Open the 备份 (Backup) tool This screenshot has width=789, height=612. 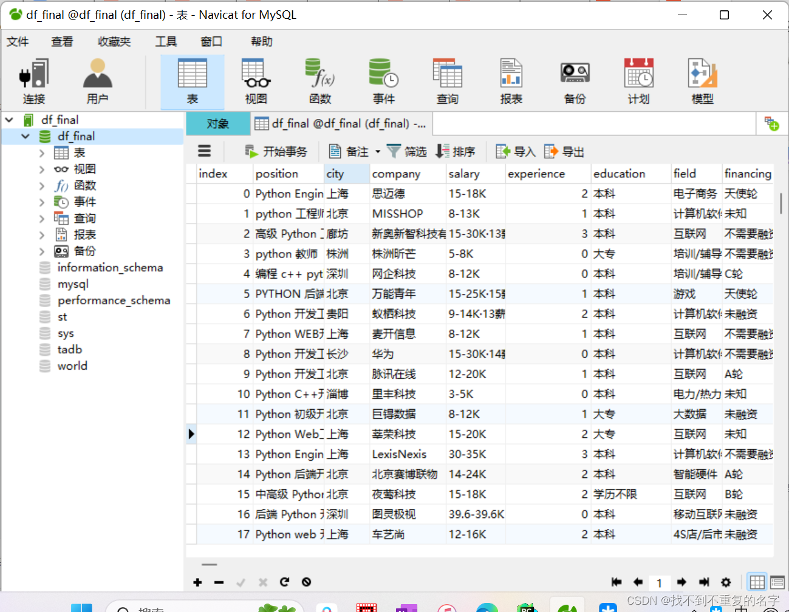tap(575, 79)
